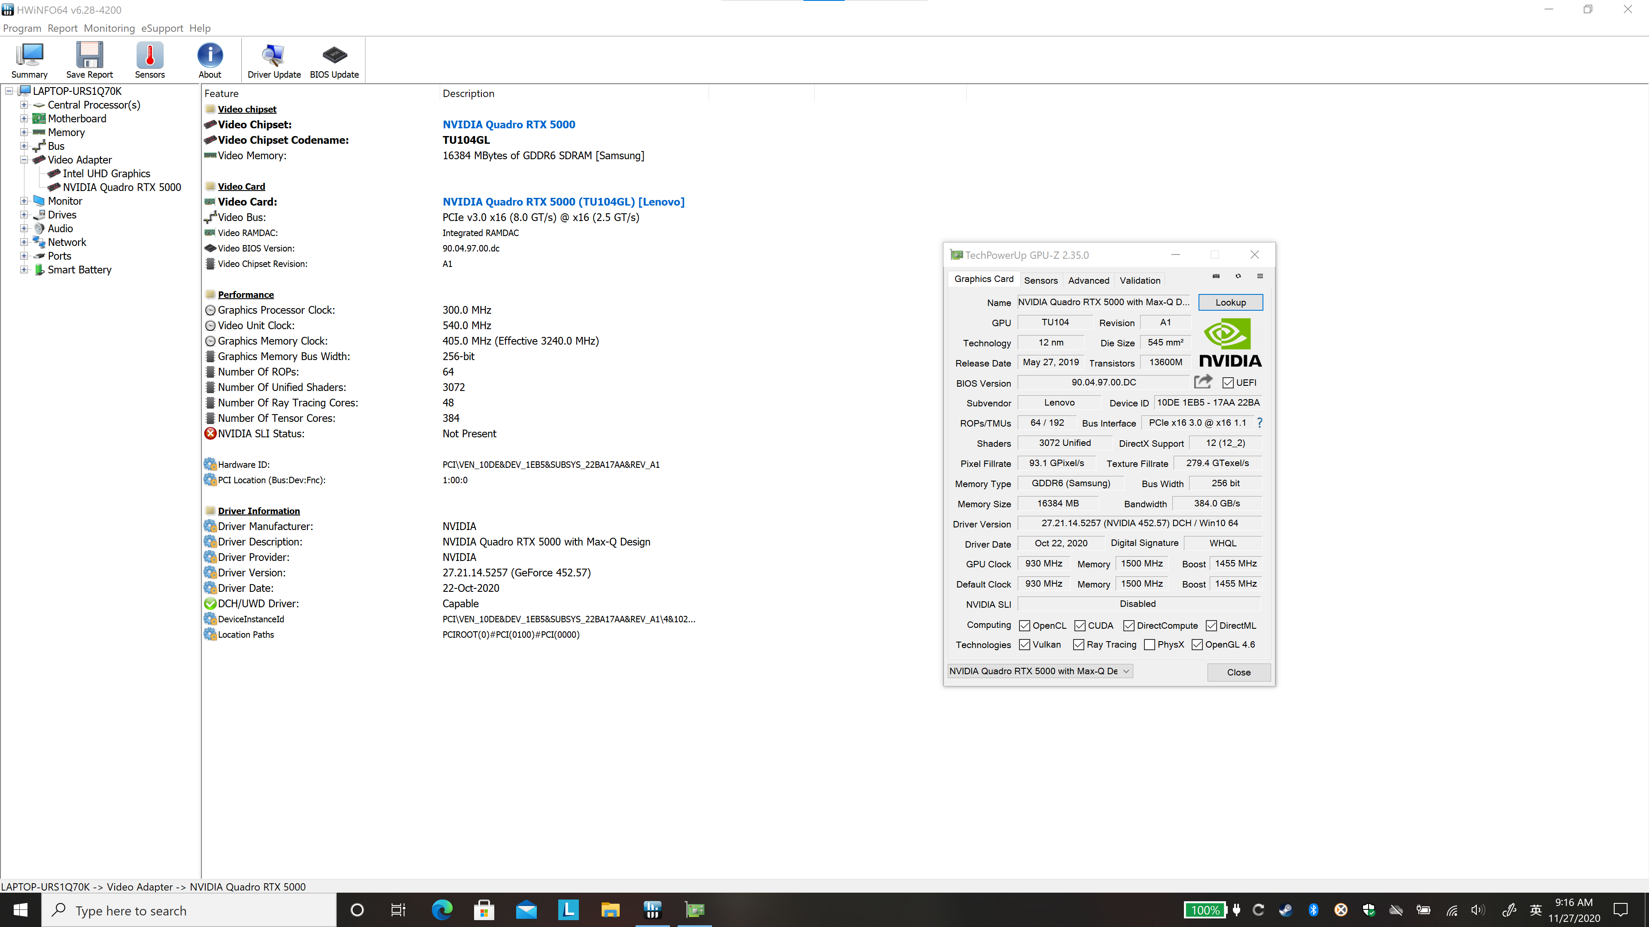Open the eSupport menu
Image resolution: width=1649 pixels, height=927 pixels.
[162, 28]
